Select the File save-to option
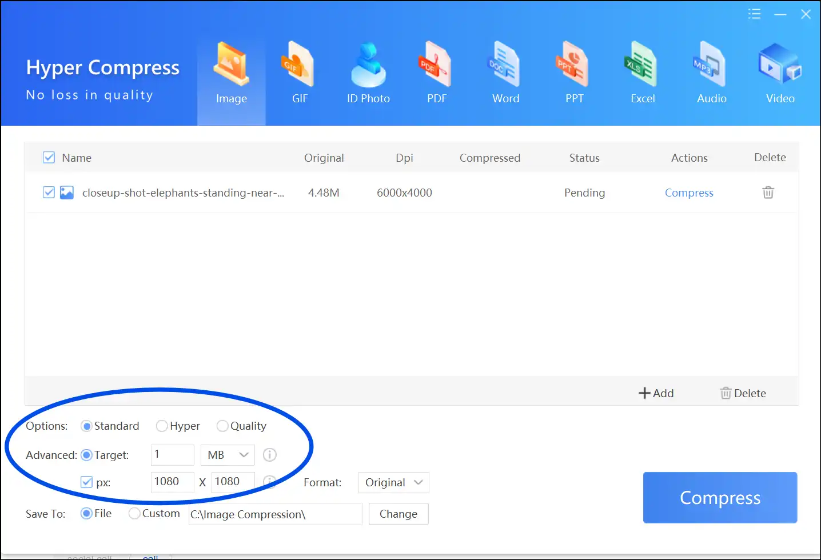Viewport: 821px width, 560px height. click(96, 513)
